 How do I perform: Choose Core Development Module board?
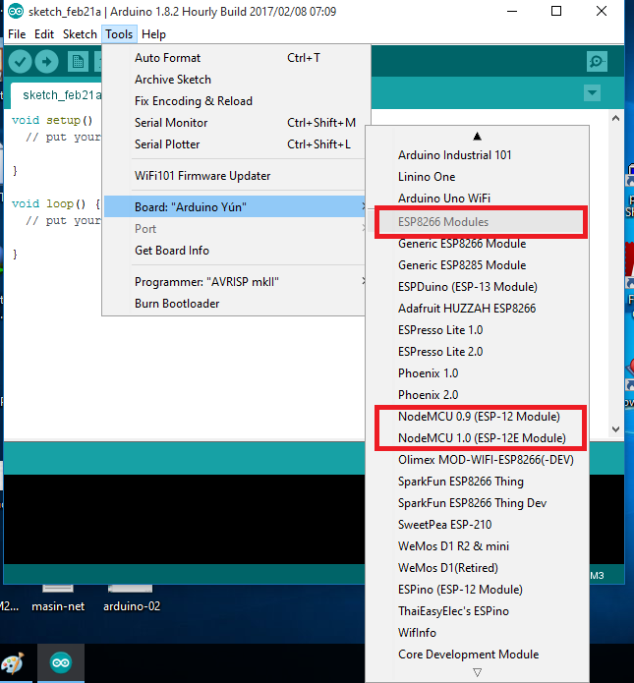click(477, 655)
